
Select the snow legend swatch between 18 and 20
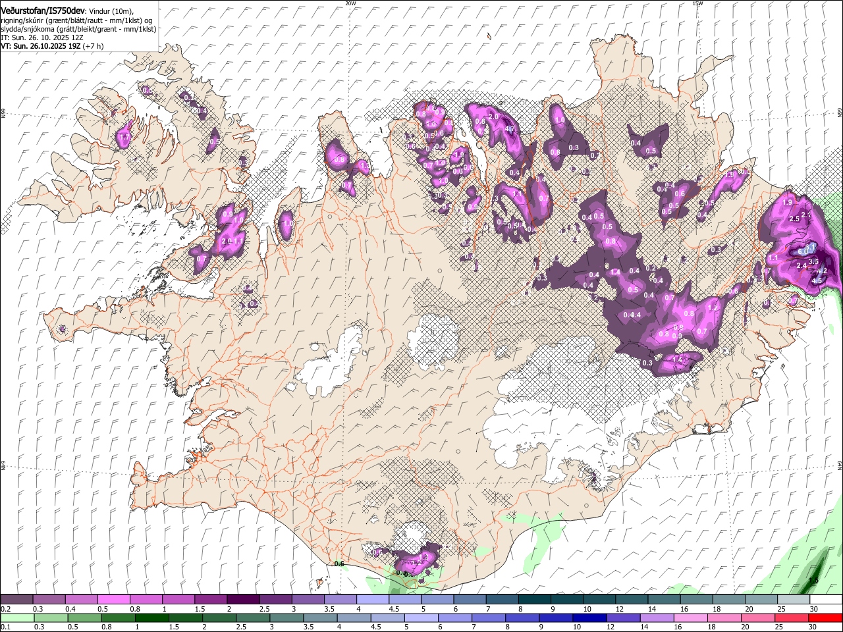(729, 600)
